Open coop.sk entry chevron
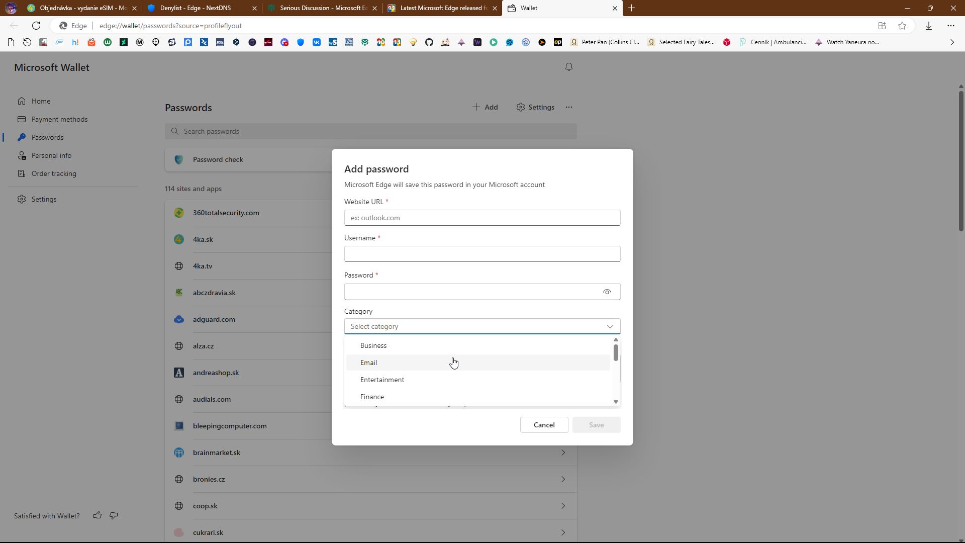The height and width of the screenshot is (543, 965). 563,506
